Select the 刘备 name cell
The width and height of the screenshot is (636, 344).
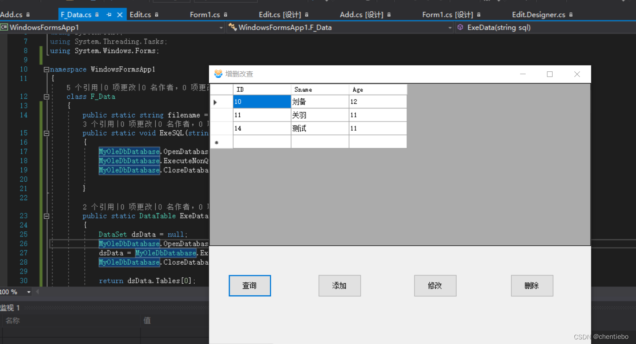pos(320,102)
